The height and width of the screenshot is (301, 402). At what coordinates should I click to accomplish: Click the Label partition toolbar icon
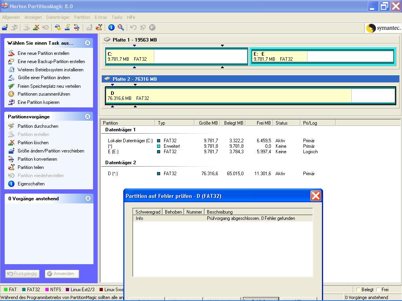click(58, 27)
